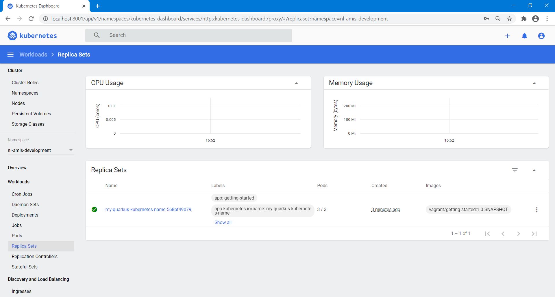
Task: Click the Search input field
Action: (x=197, y=35)
